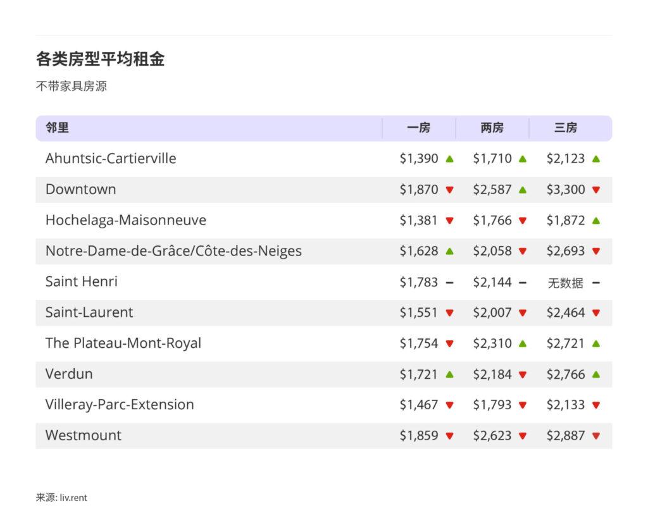648x518 pixels.
Task: Click the $1,467 Villeray price
Action: coord(419,405)
